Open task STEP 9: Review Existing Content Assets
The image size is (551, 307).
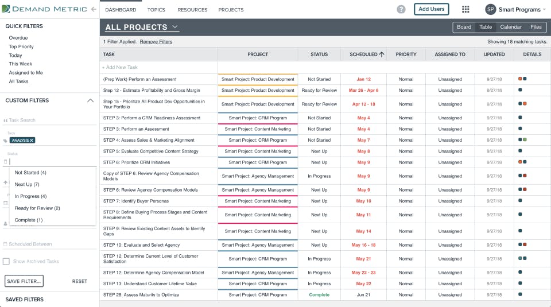pyautogui.click(x=154, y=231)
